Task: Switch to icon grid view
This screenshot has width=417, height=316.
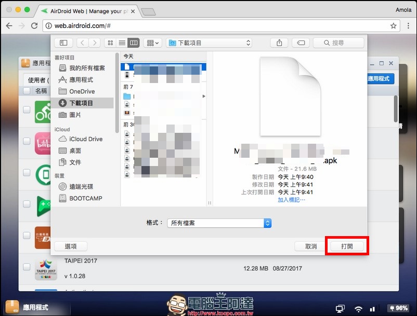Action: click(110, 43)
